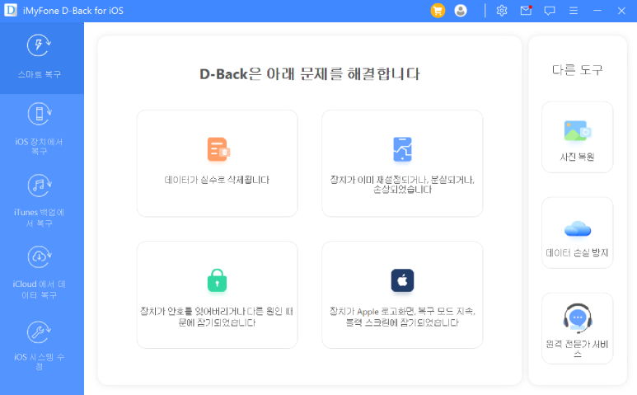
Task: Click the orange deleted data document icon
Action: tap(218, 149)
